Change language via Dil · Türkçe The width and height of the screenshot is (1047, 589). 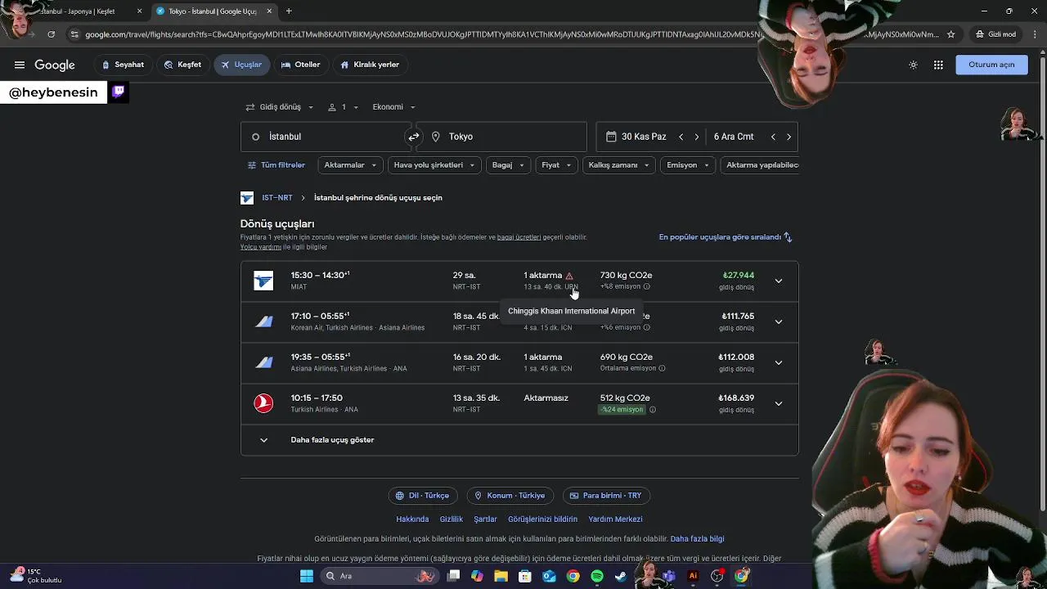[423, 496]
